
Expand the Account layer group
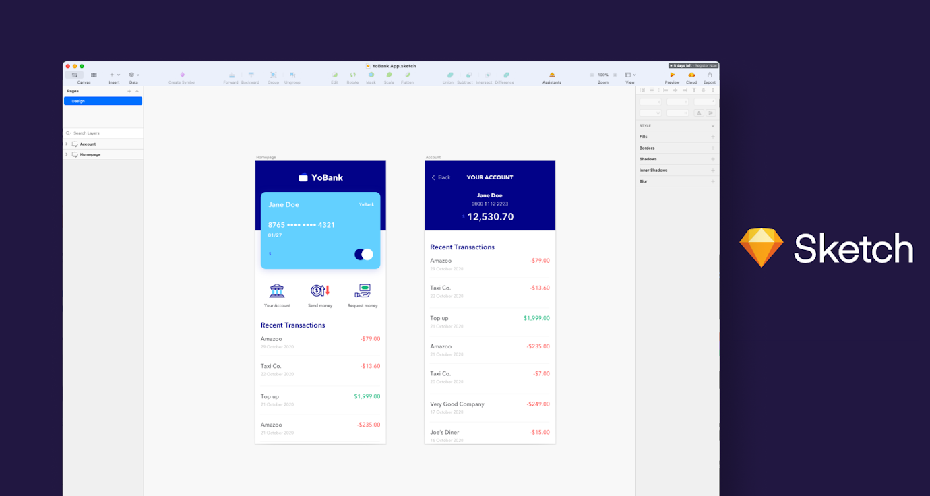67,144
